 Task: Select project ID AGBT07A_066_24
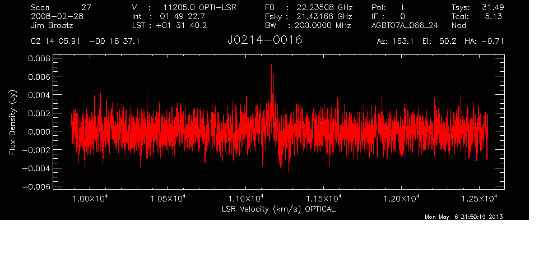click(405, 26)
